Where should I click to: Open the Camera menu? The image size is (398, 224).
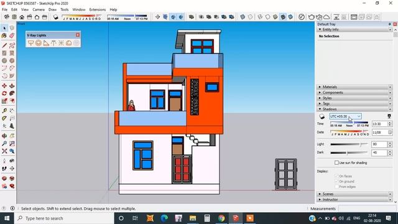coord(39,10)
